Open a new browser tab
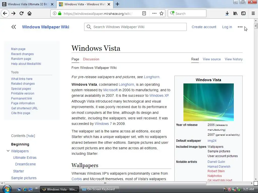Viewport: 258px width, 193px height. pyautogui.click(x=117, y=4)
